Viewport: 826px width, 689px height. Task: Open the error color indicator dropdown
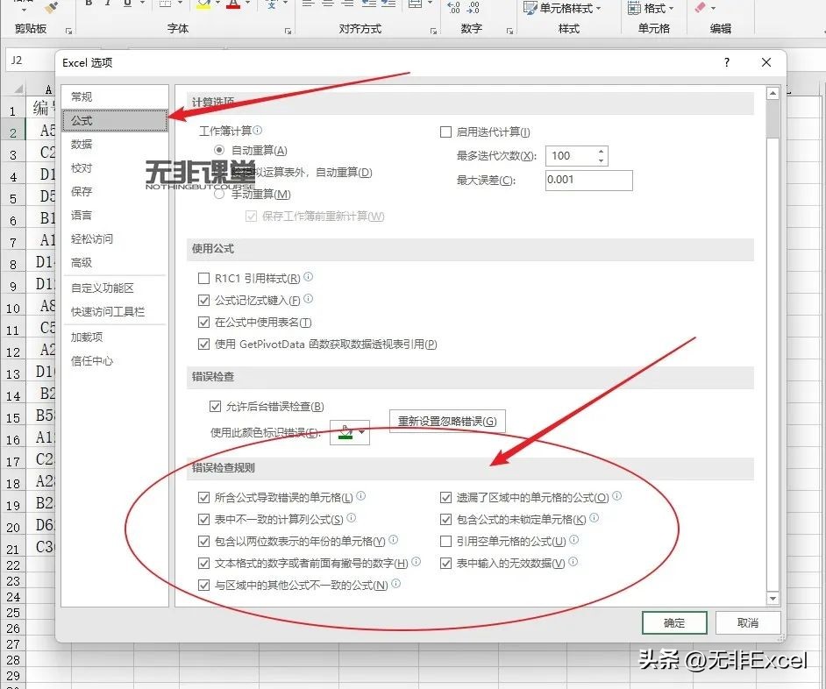(x=360, y=431)
